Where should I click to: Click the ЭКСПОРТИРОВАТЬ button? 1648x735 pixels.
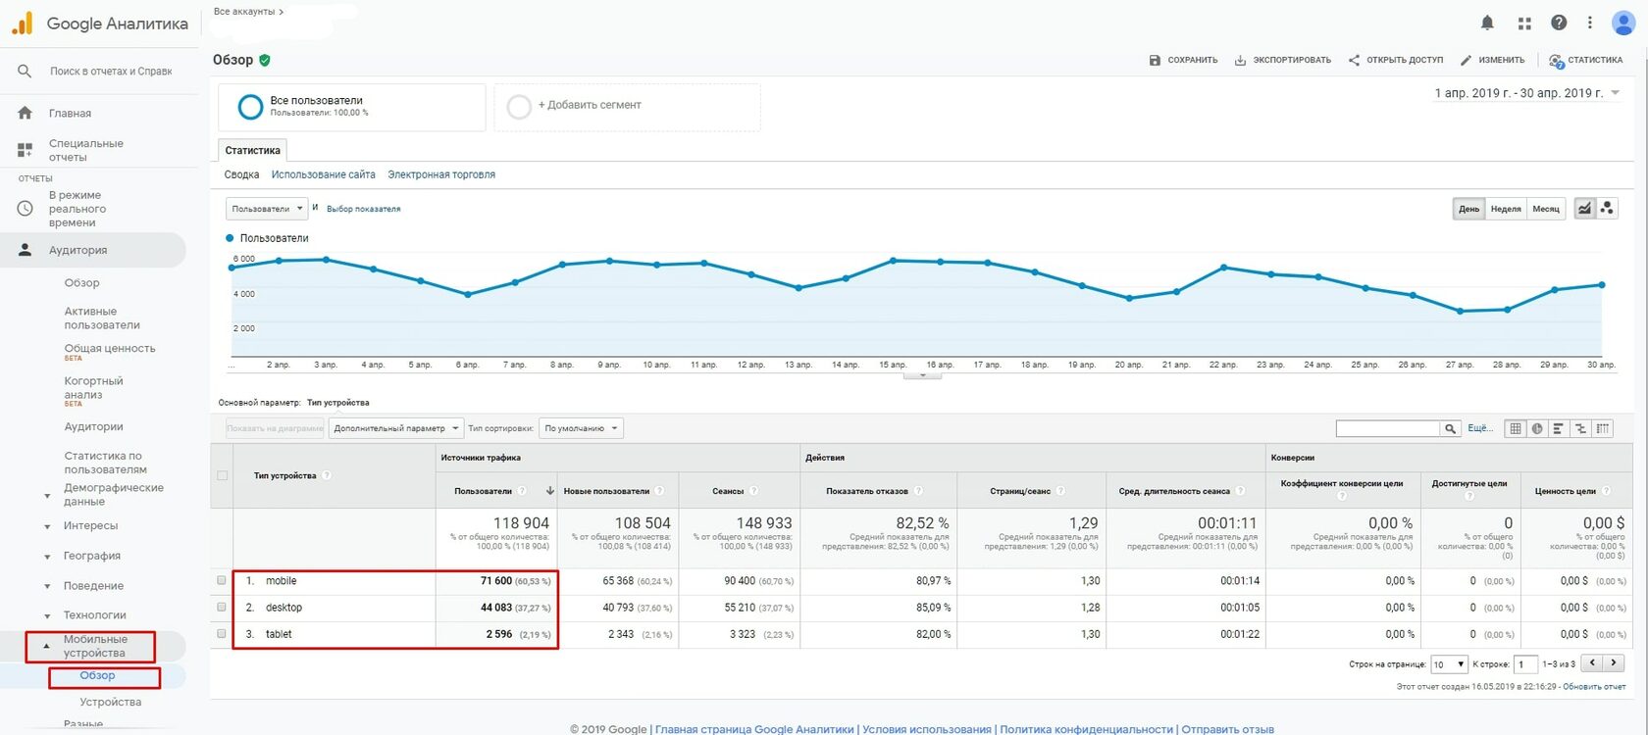click(x=1282, y=60)
